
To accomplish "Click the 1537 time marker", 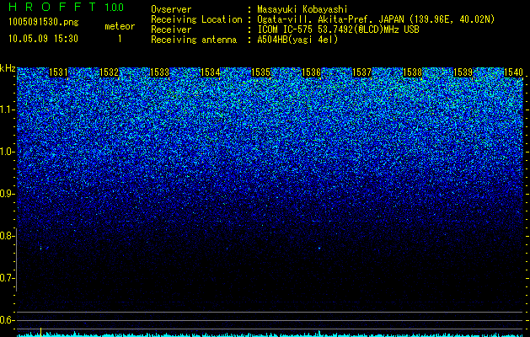I will click(x=361, y=72).
